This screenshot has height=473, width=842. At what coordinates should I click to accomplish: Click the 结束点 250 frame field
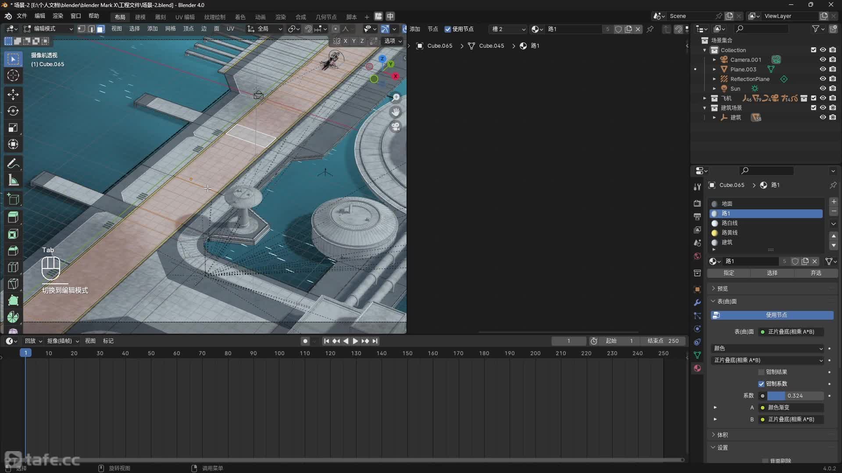coord(663,341)
